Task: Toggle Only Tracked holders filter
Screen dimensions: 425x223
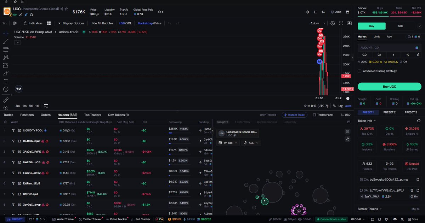Action: click(268, 115)
